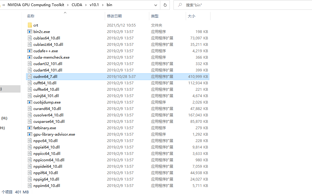The height and width of the screenshot is (194, 312).
Task: Click the curand64_10.dll file icon
Action: click(x=30, y=108)
